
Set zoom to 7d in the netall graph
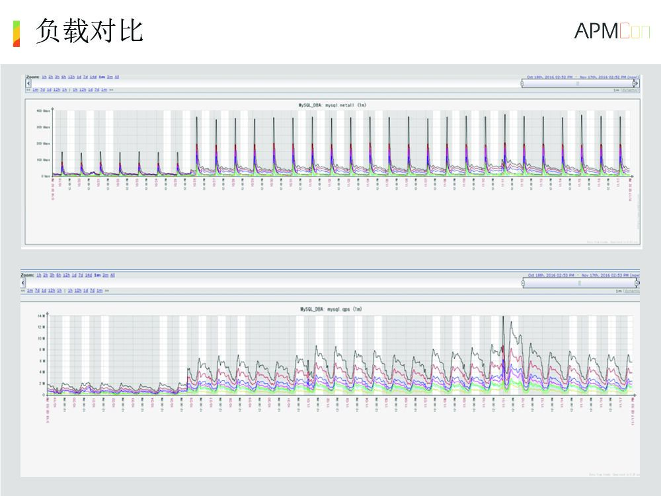click(x=85, y=77)
